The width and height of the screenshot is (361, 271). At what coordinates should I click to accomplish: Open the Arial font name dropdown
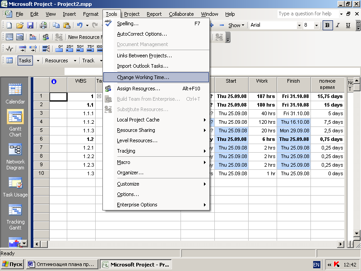point(299,25)
